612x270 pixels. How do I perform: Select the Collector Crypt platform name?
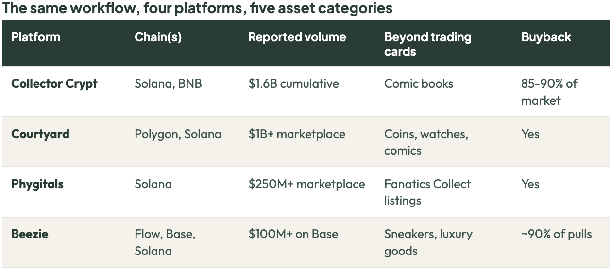tap(54, 84)
